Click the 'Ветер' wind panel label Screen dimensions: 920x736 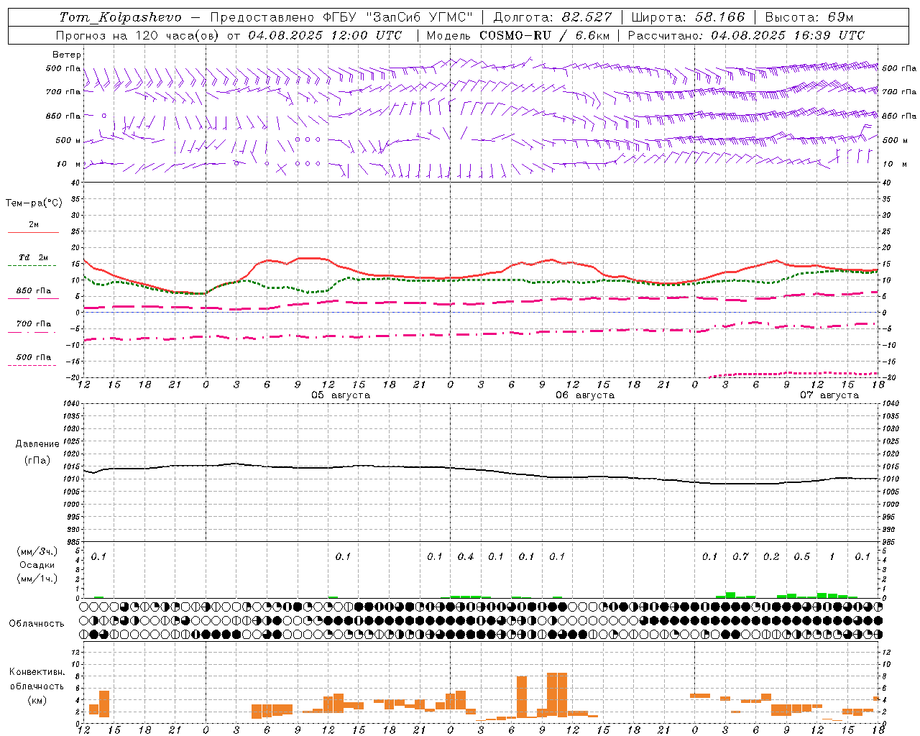pos(66,55)
